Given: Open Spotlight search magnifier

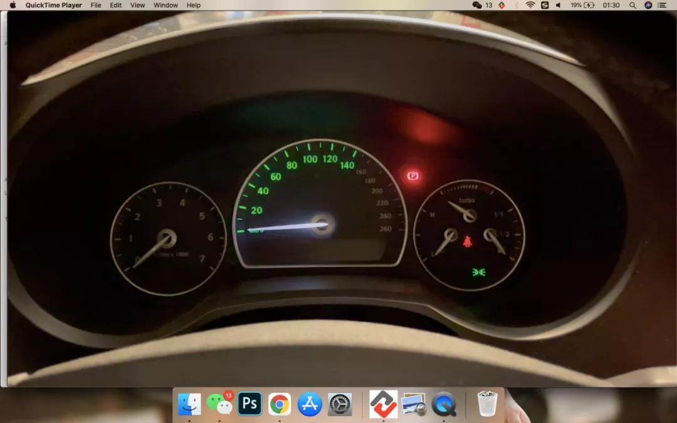Looking at the screenshot, I should point(632,5).
